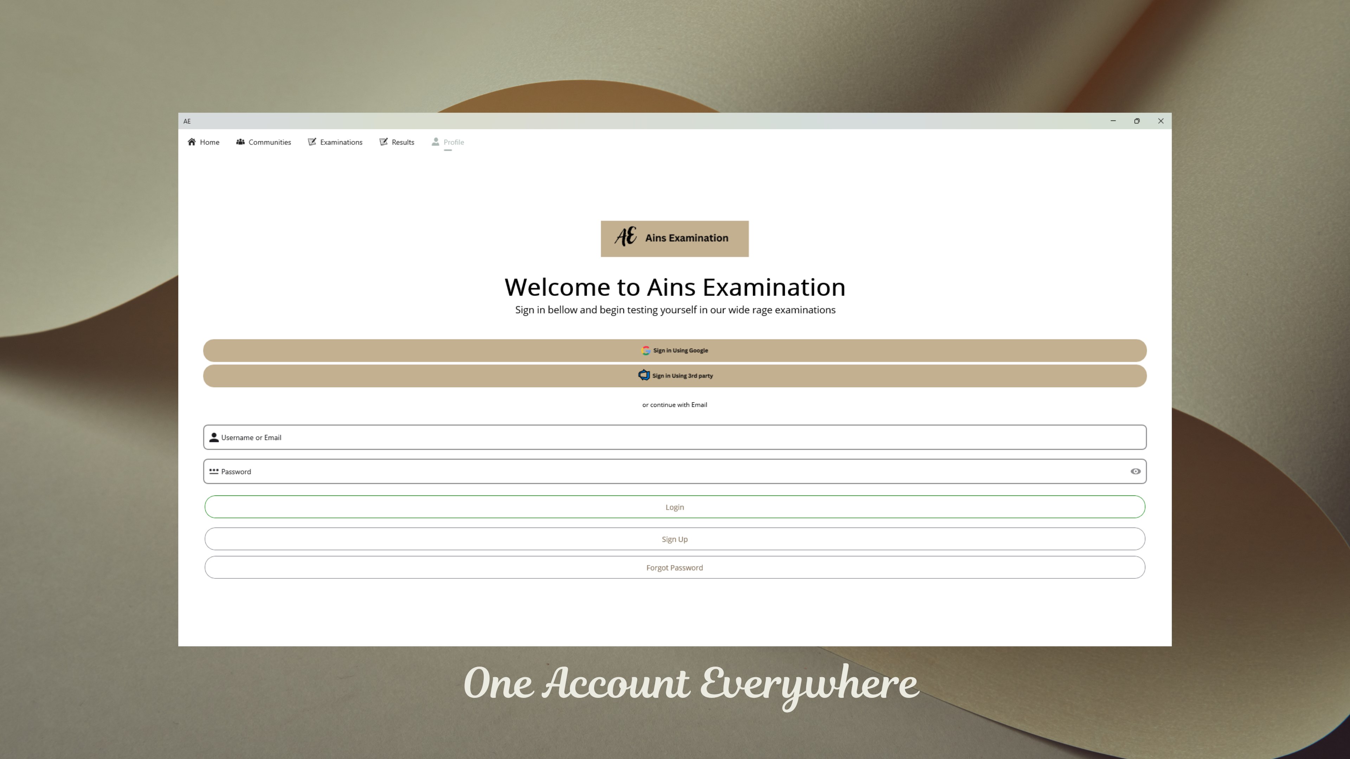Click the Profile person icon
Image resolution: width=1350 pixels, height=759 pixels.
[436, 142]
